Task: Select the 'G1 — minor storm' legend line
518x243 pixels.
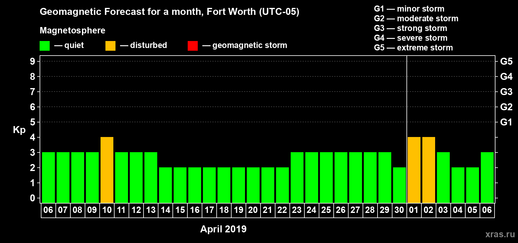Action: click(409, 9)
